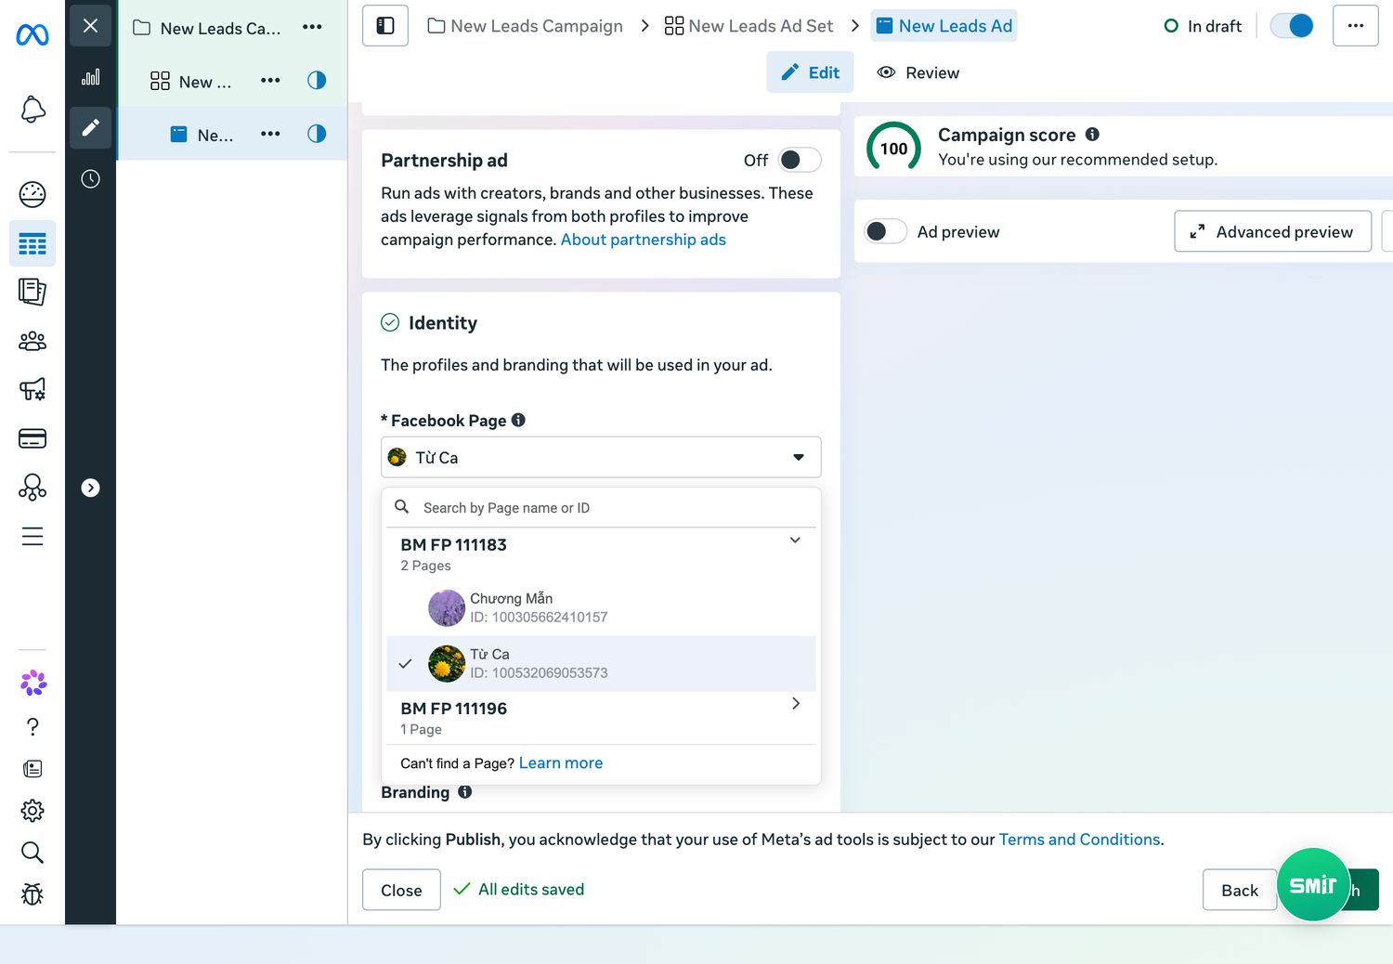Turn on the Ad preview toggle

point(886,231)
